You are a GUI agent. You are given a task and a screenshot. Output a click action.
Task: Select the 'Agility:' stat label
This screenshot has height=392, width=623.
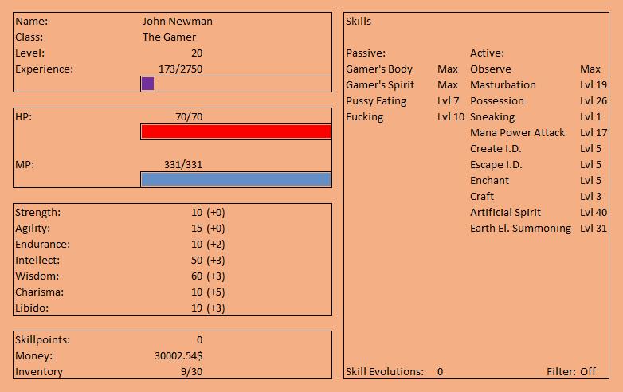(x=33, y=229)
